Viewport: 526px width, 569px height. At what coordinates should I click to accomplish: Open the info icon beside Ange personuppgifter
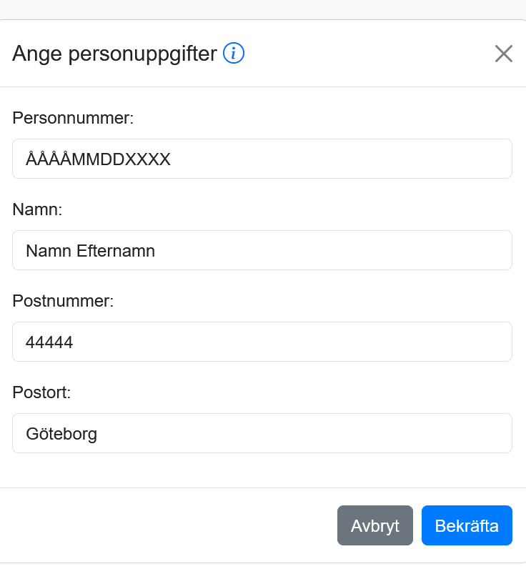point(233,53)
